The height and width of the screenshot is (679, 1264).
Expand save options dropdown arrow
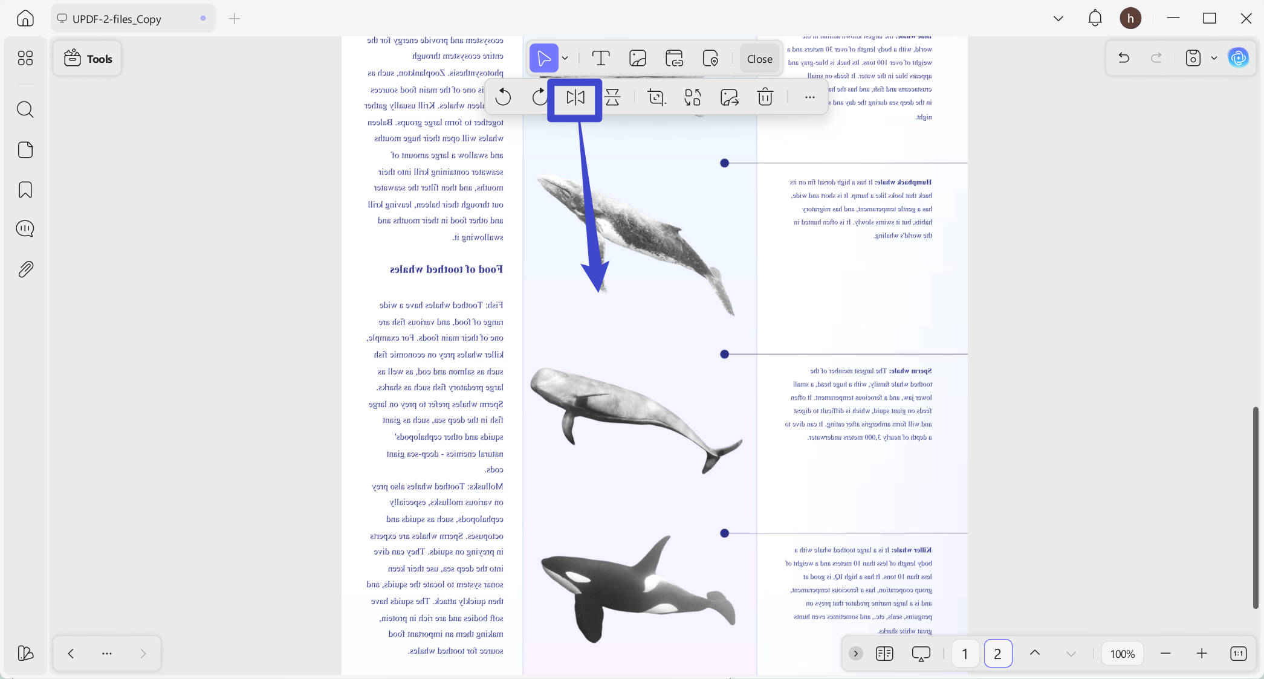click(1214, 58)
